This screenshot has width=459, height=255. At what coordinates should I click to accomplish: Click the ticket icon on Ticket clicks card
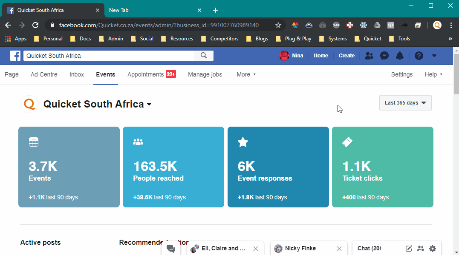tap(347, 142)
